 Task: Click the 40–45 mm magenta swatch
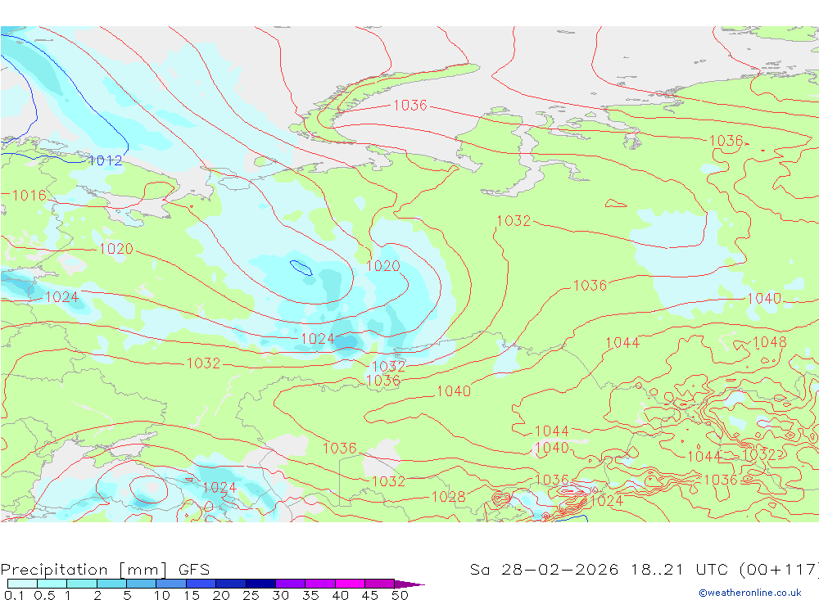(350, 584)
